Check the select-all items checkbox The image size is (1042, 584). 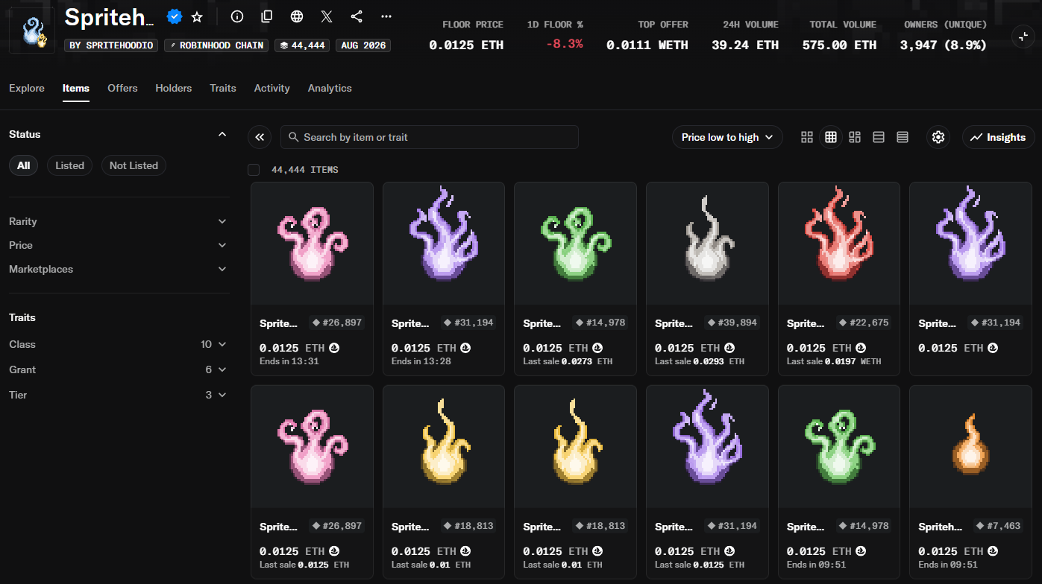tap(254, 170)
